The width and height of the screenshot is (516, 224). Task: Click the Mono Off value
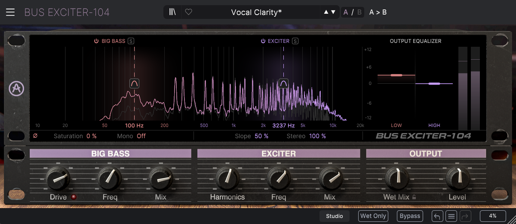[x=141, y=136]
